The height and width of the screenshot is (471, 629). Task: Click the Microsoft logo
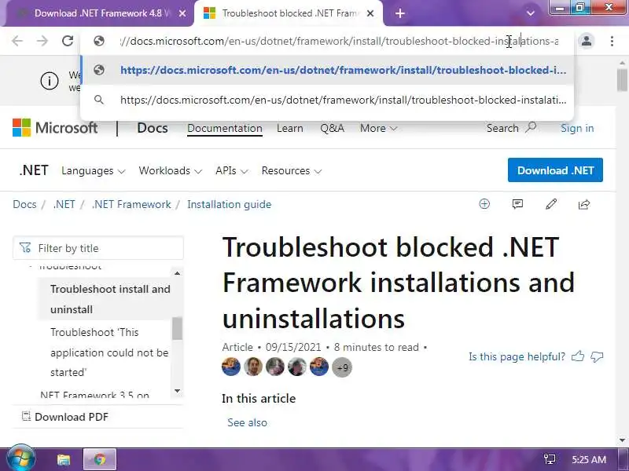point(55,128)
